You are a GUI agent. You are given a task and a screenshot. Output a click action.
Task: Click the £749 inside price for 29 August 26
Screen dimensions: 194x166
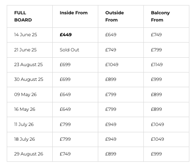coord(65,154)
